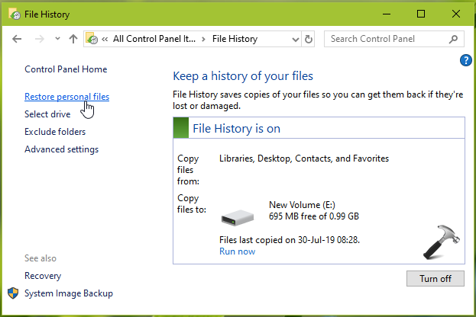Open Help with the question mark icon
The width and height of the screenshot is (476, 317).
tap(465, 60)
